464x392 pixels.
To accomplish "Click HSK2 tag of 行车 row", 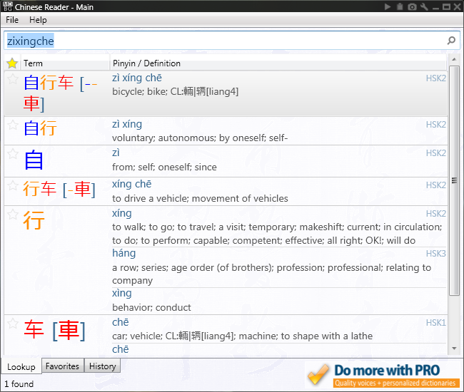I will [x=435, y=185].
